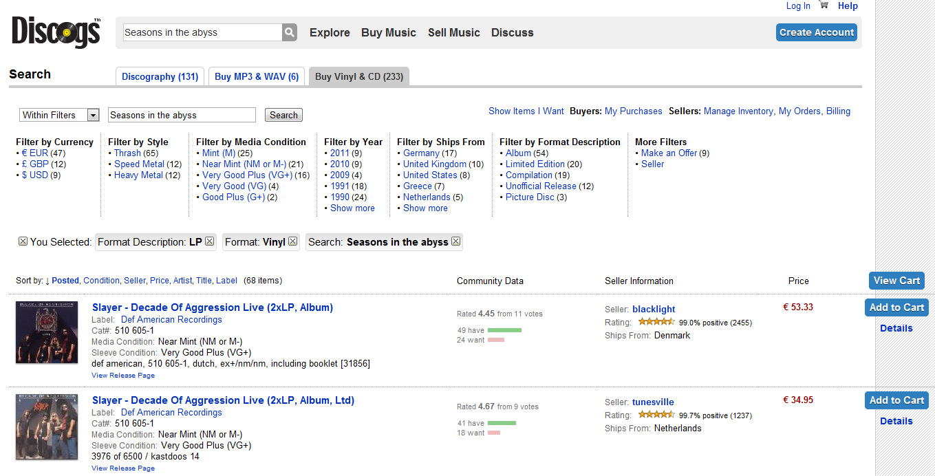Click the Create Account button
Screen dimensions: 935x476
pyautogui.click(x=817, y=32)
